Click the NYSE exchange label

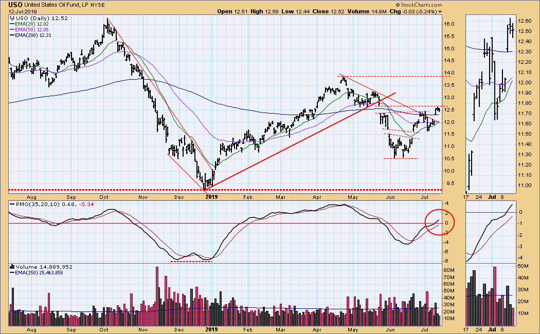98,5
